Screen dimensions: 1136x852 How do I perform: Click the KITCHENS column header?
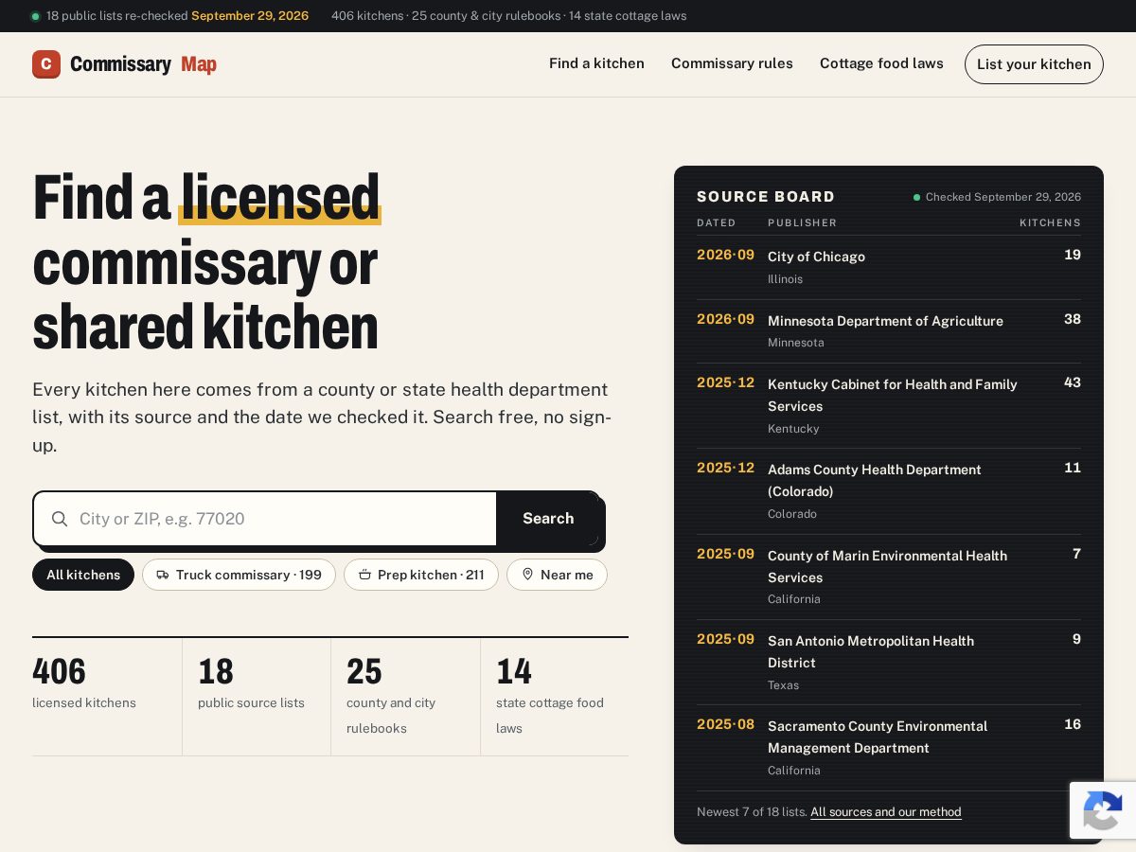pos(1050,222)
